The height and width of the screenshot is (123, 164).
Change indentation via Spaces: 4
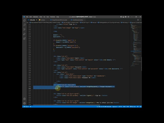(x=115, y=107)
